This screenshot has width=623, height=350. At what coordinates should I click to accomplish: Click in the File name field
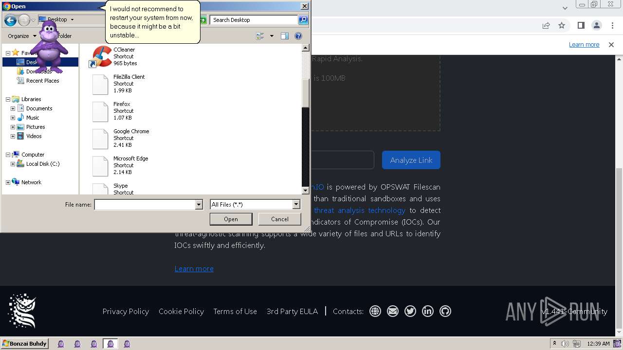click(145, 205)
